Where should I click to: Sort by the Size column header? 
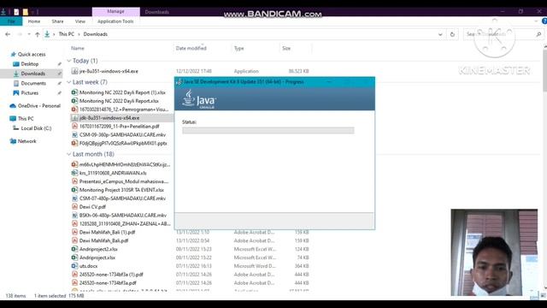(x=286, y=48)
